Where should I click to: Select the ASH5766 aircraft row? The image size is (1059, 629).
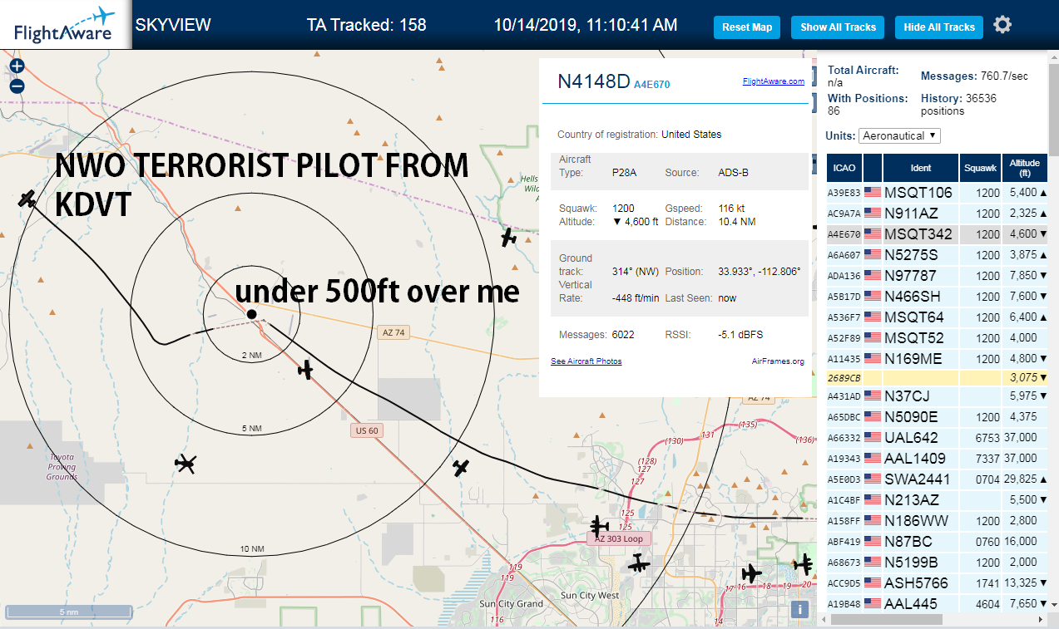click(x=937, y=583)
